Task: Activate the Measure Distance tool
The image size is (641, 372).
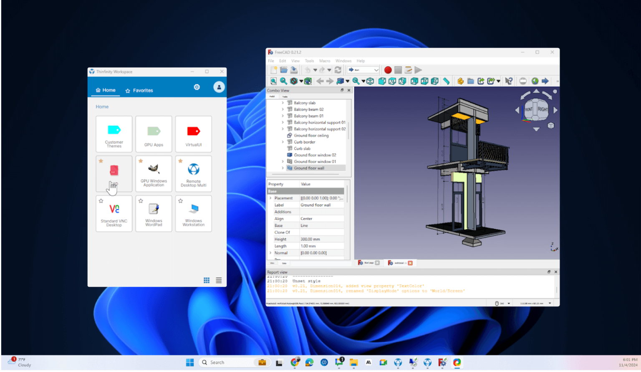Action: tap(446, 81)
